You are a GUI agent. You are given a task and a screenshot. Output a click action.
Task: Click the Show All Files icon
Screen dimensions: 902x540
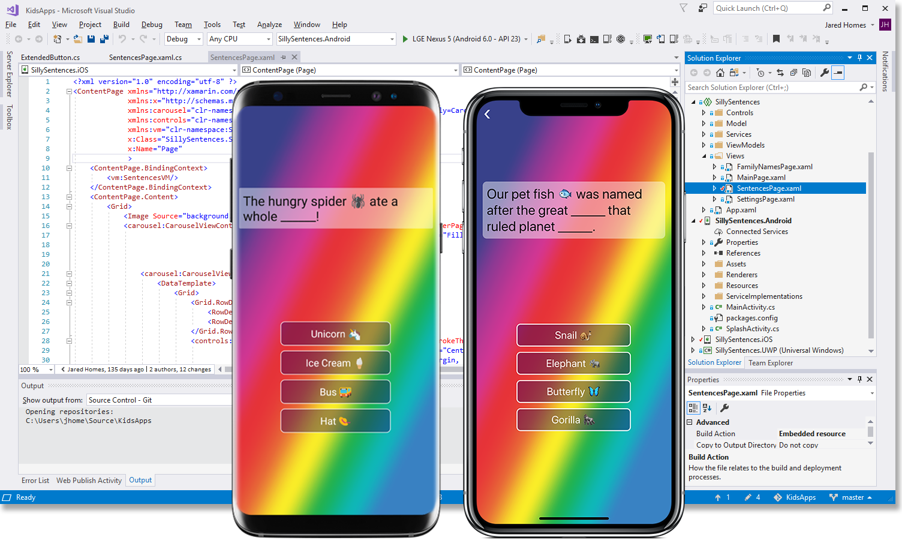click(x=807, y=73)
